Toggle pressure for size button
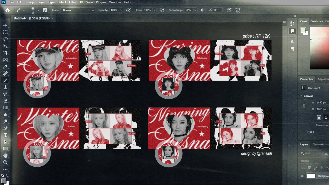Image resolution: width=329 pixels, height=185 pixels. pos(229,10)
